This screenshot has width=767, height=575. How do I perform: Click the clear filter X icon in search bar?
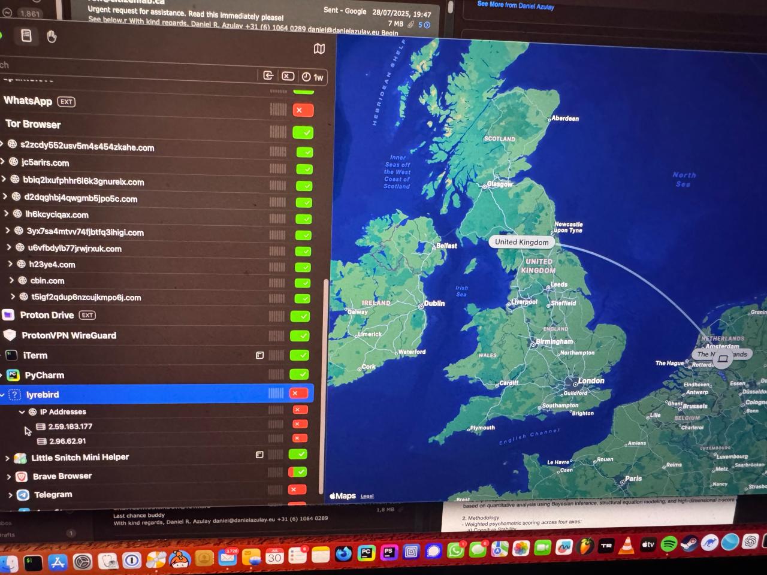point(288,76)
